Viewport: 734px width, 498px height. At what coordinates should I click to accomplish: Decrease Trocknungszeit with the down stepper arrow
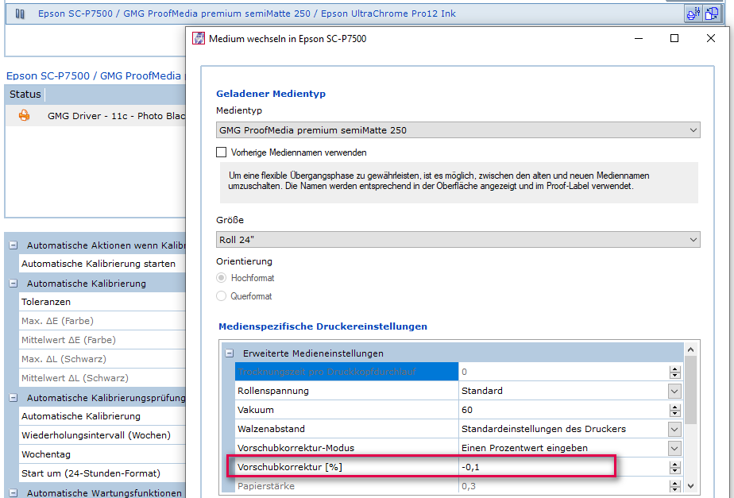coord(674,376)
